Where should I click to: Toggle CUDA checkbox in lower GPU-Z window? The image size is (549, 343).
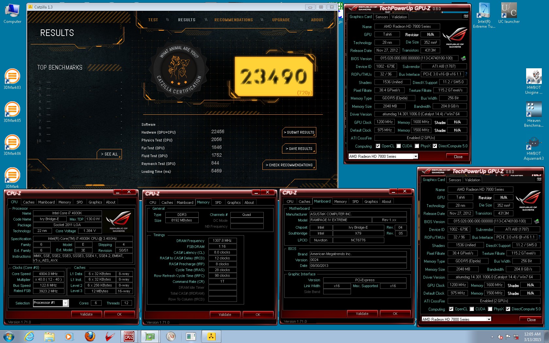(x=472, y=309)
